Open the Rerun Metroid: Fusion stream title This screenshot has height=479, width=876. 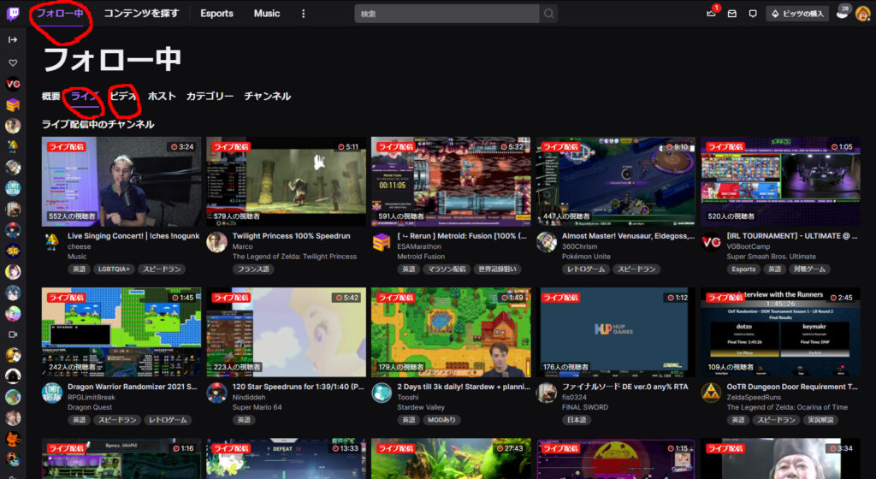tap(462, 236)
